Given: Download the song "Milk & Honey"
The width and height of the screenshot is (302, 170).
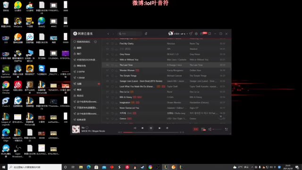Looking at the screenshot, I should click(x=116, y=97).
